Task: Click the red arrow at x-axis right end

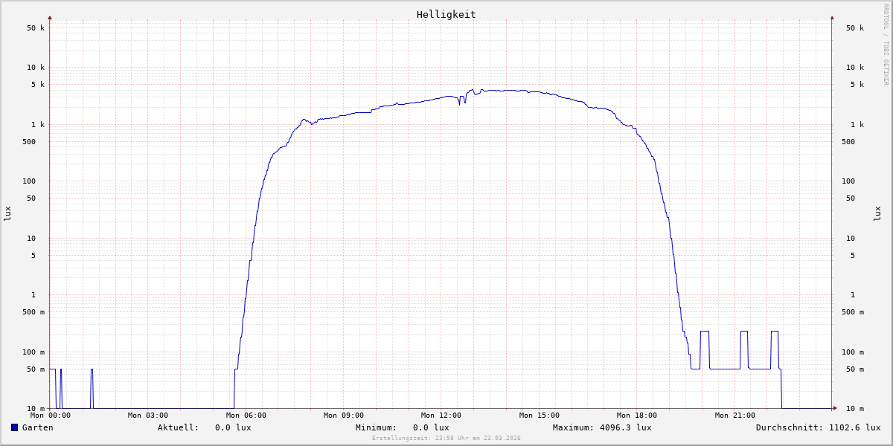Action: 835,408
